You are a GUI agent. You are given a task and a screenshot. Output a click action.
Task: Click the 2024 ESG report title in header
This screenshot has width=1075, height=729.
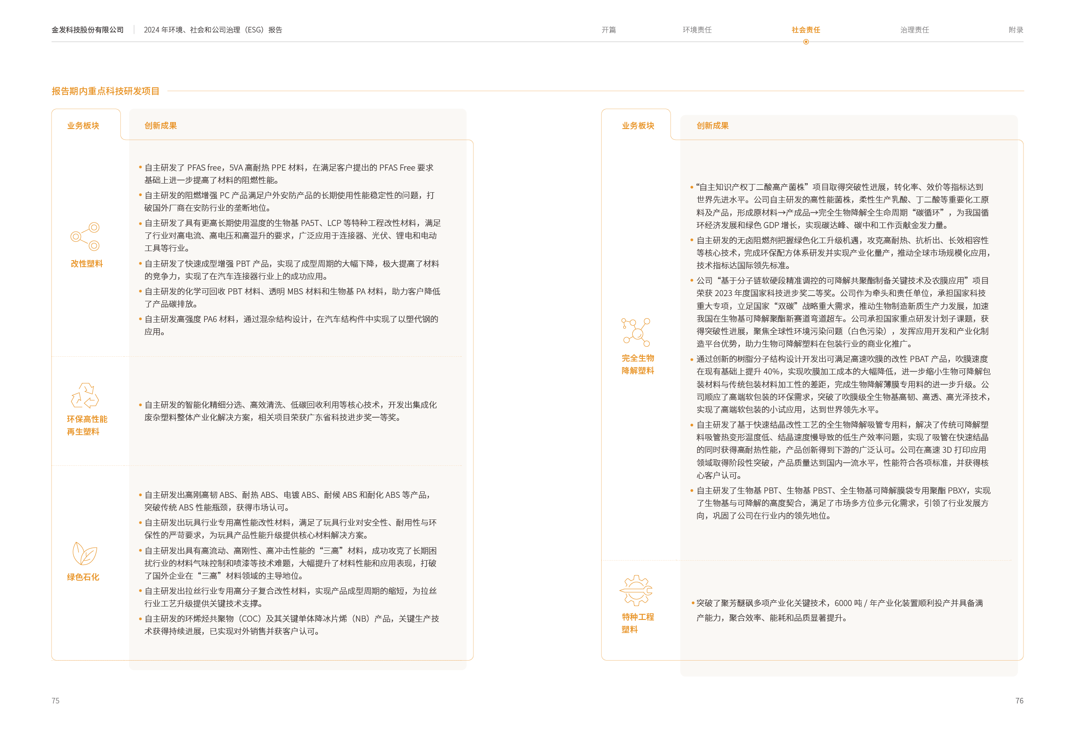coord(213,30)
